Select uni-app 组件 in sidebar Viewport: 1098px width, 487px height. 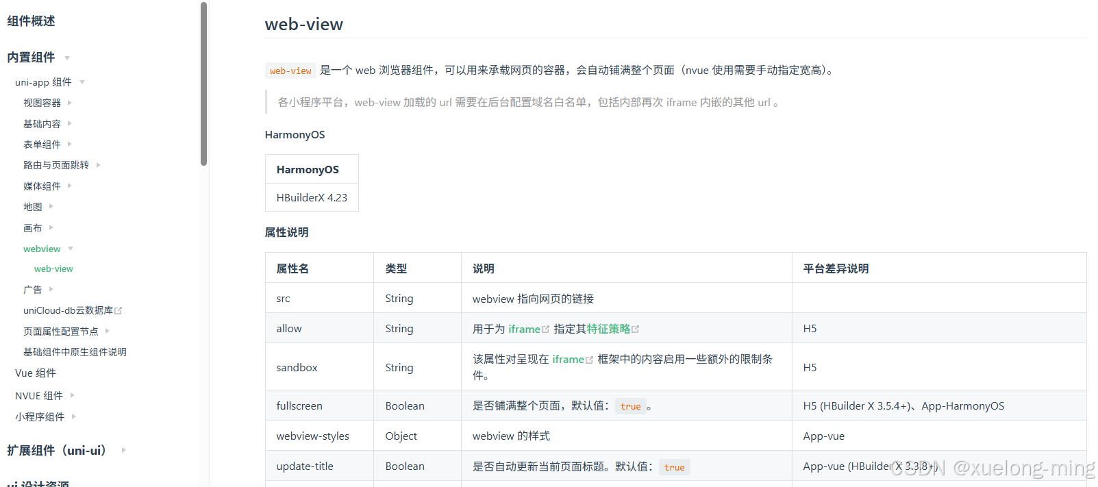click(x=43, y=82)
